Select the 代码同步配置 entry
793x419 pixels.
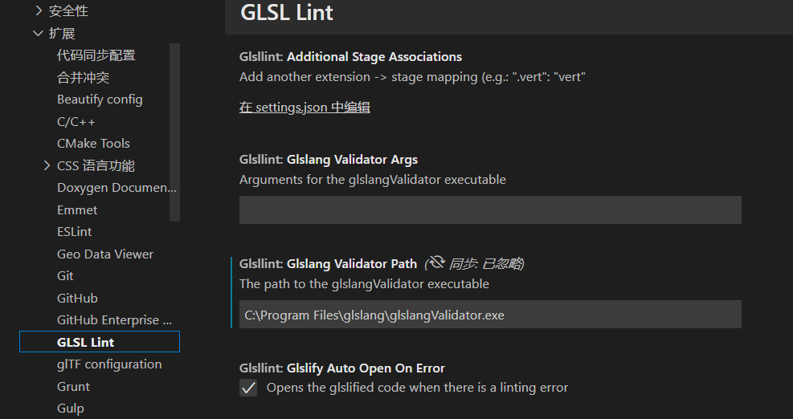96,55
